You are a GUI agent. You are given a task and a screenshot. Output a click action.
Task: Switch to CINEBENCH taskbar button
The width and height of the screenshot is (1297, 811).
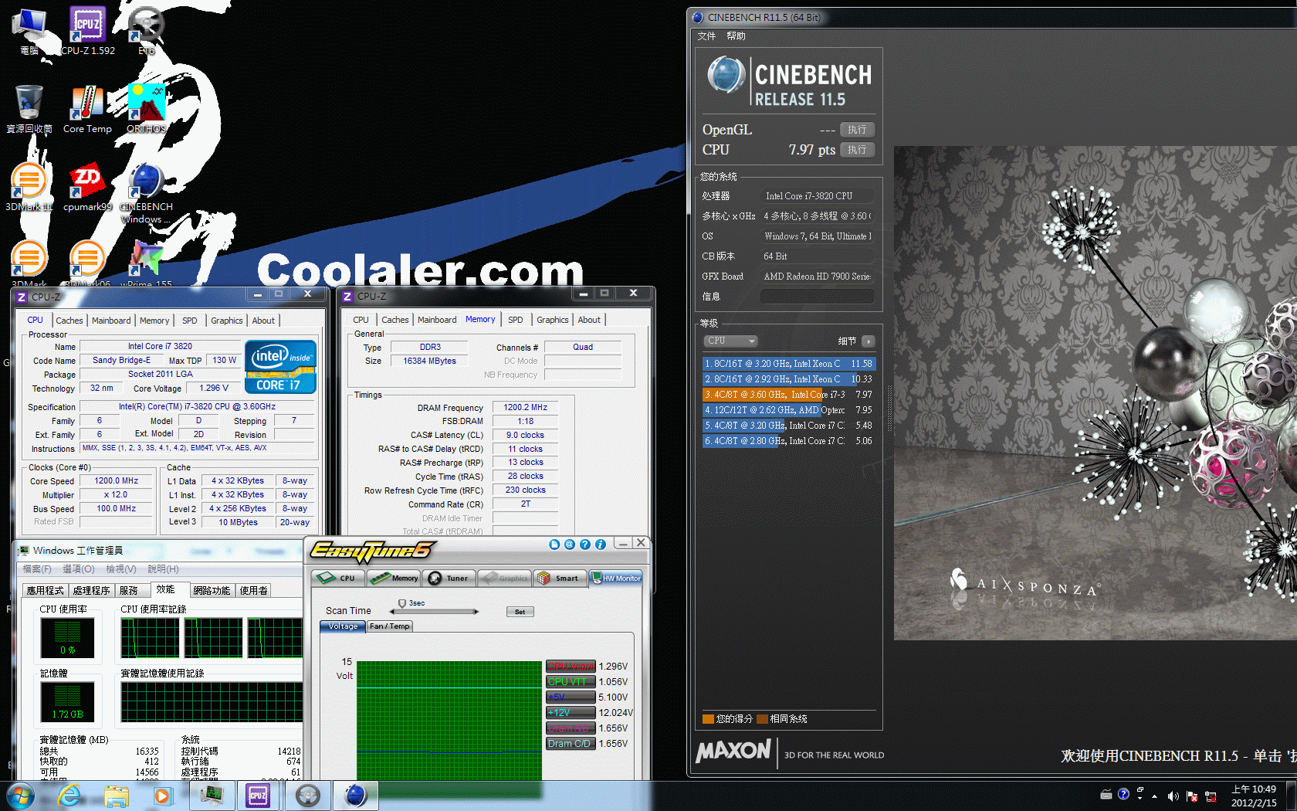coord(355,796)
